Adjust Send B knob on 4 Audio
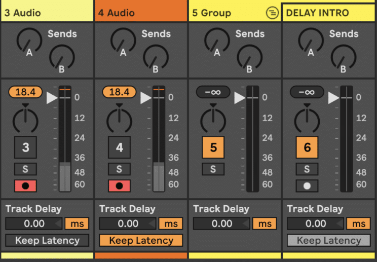Viewport: 377px width, 262px height. pyautogui.click(x=156, y=57)
